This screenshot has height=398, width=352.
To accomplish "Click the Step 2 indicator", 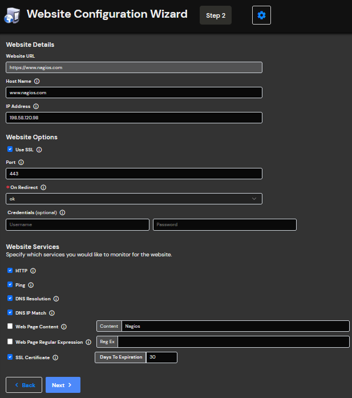I will click(216, 15).
